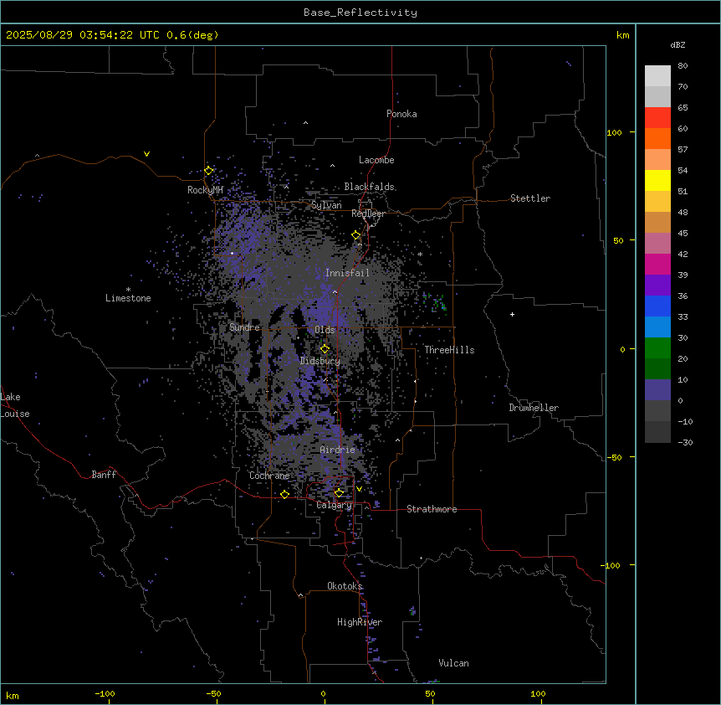Screen dimensions: 721x705
Task: Click the Calgary city label
Action: click(x=334, y=505)
